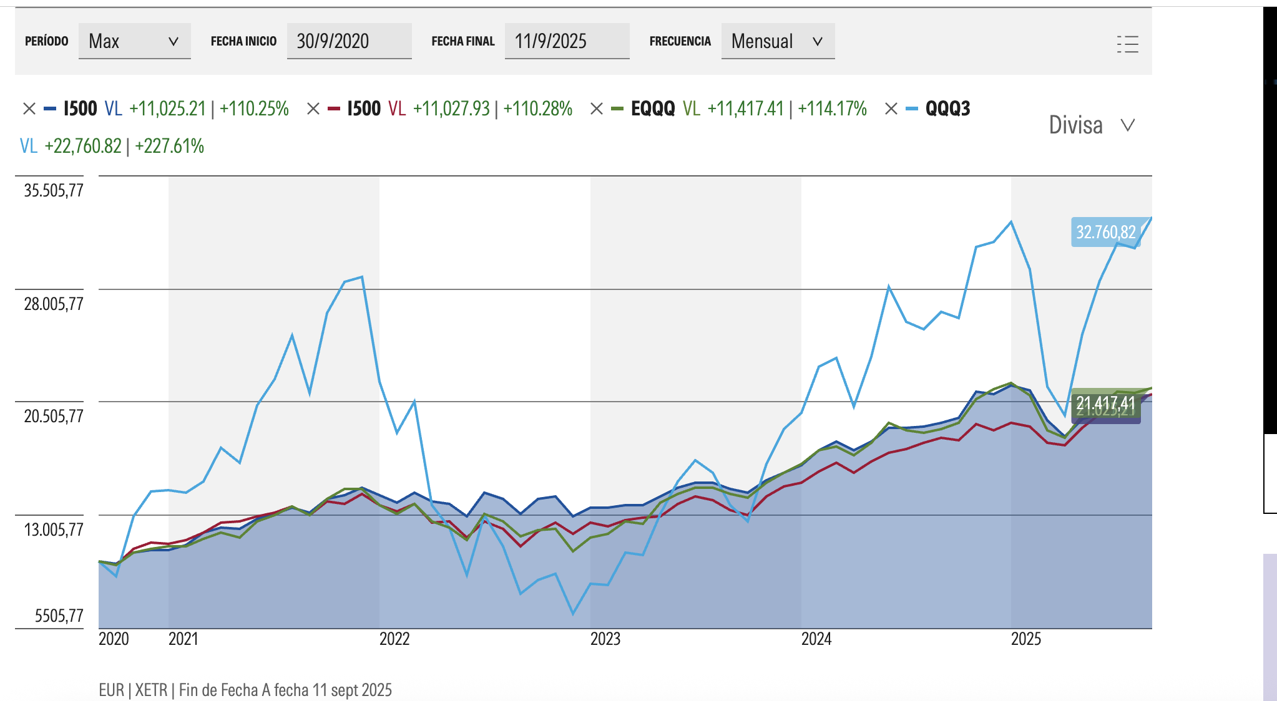
Task: Remove the QQQ3 series with X
Action: pyautogui.click(x=891, y=109)
